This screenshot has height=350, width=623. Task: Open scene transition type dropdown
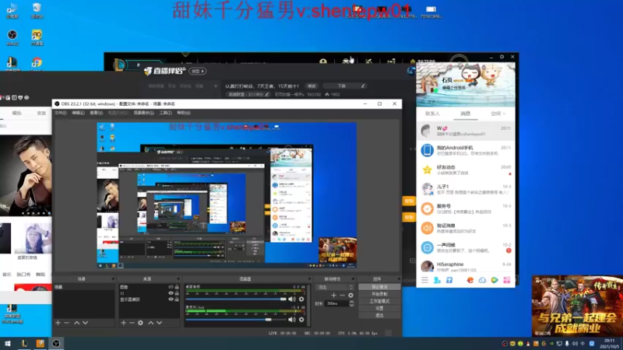tap(335, 287)
